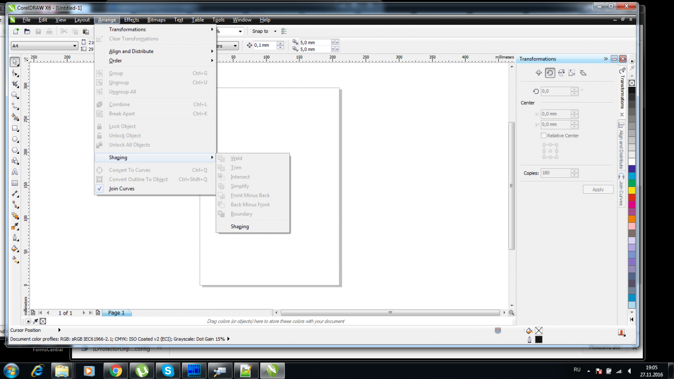The height and width of the screenshot is (379, 674).
Task: Open Internet Explorer from the taskbar
Action: point(37,371)
